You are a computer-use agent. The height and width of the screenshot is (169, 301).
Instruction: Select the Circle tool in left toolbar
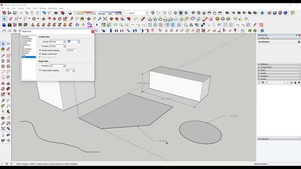[x=3, y=66]
